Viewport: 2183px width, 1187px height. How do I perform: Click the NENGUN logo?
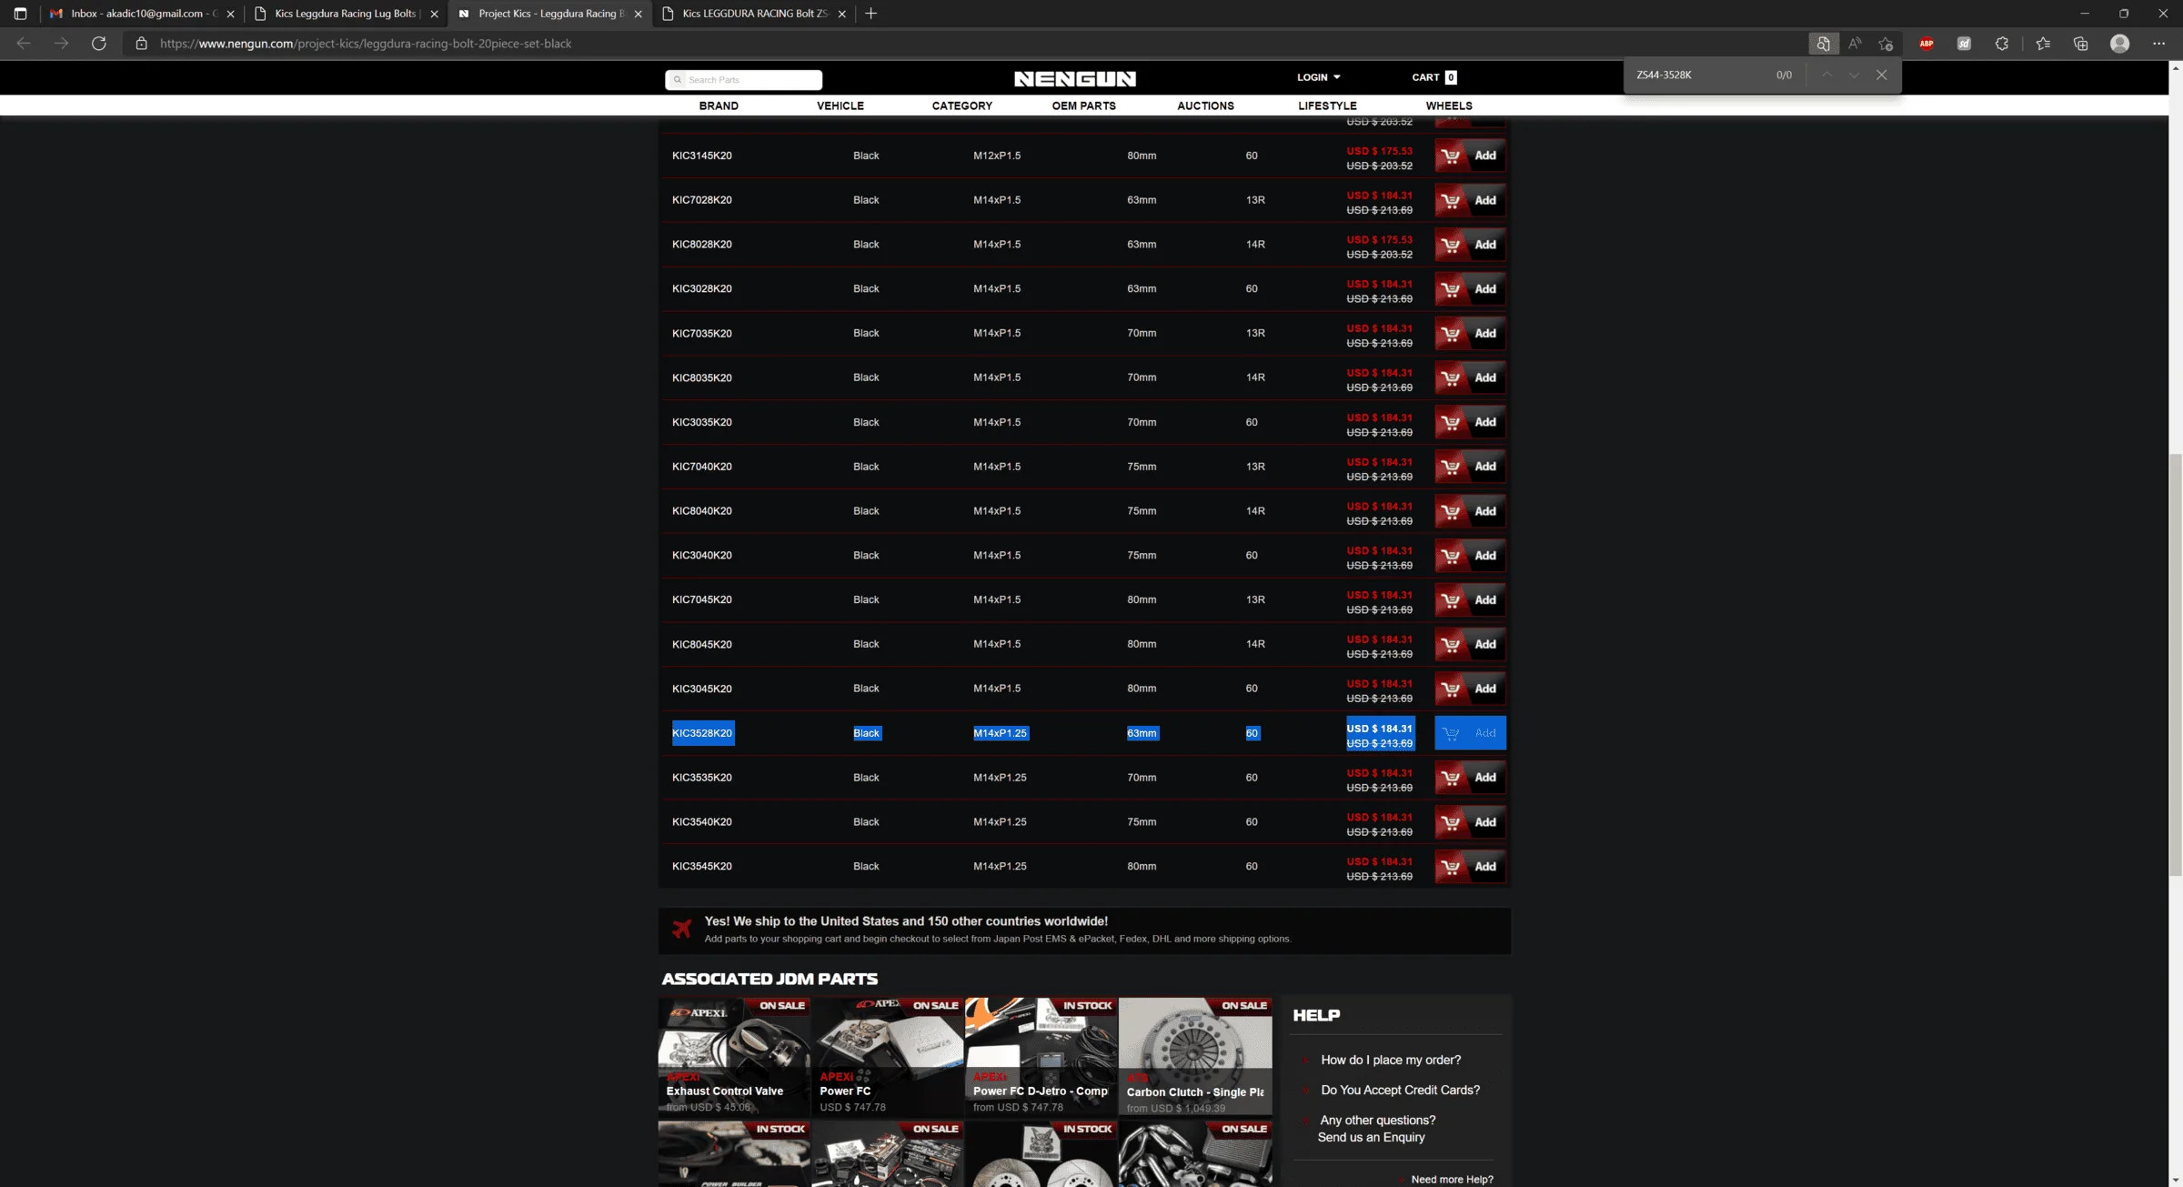coord(1075,79)
